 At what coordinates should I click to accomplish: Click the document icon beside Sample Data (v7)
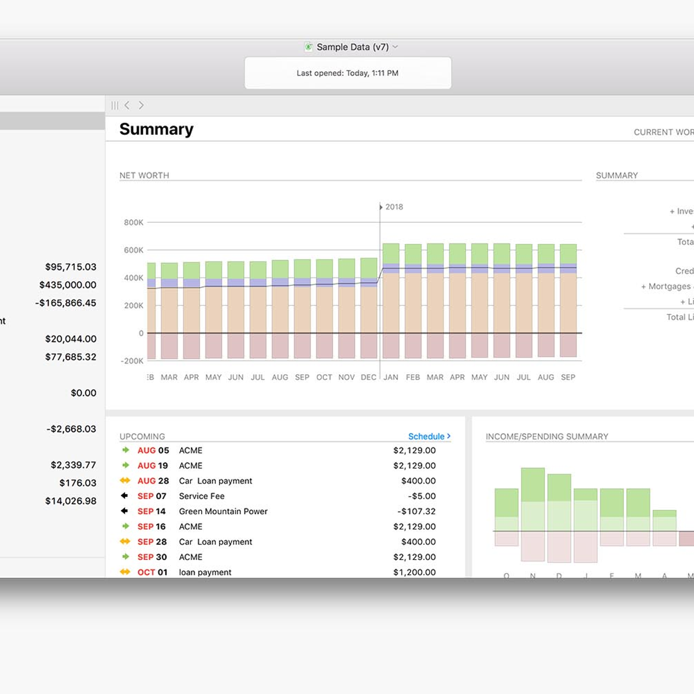coord(309,47)
